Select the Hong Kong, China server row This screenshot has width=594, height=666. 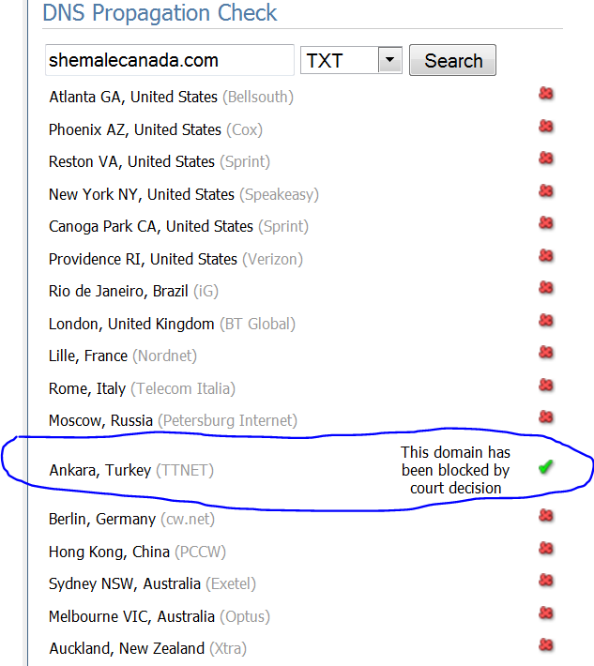137,552
